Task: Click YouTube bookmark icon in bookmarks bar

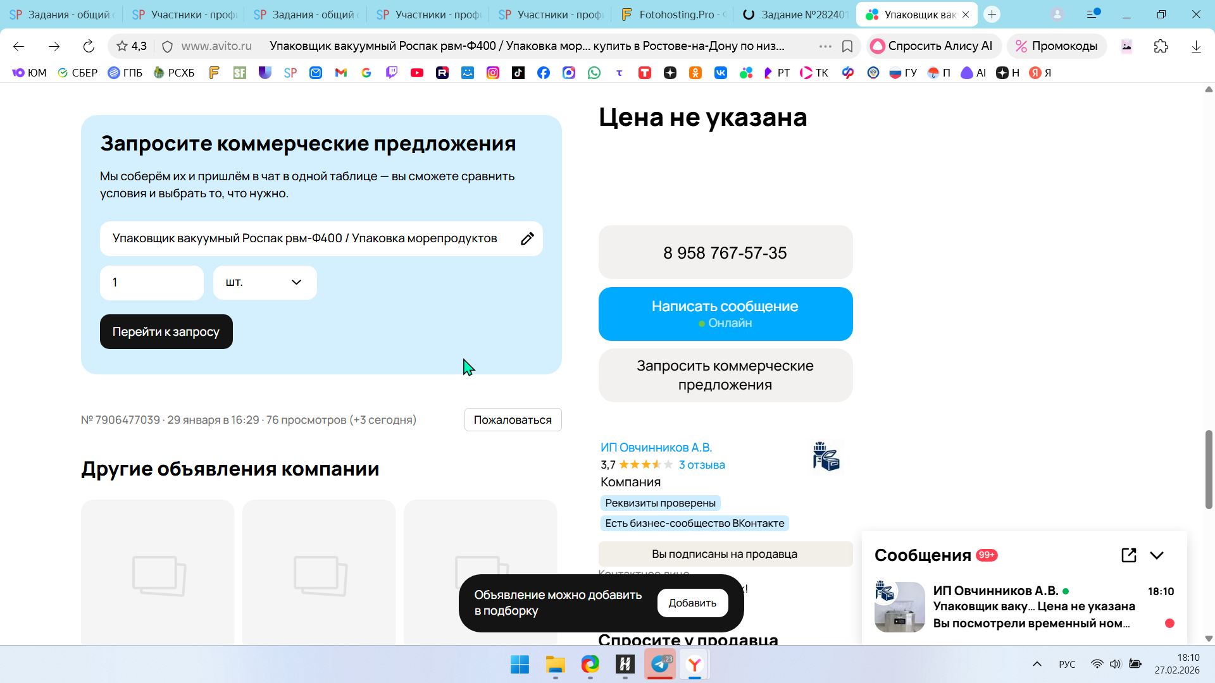Action: point(416,73)
